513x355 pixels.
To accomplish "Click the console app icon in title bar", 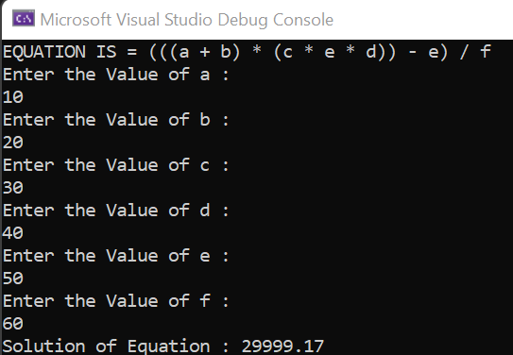I will point(24,18).
